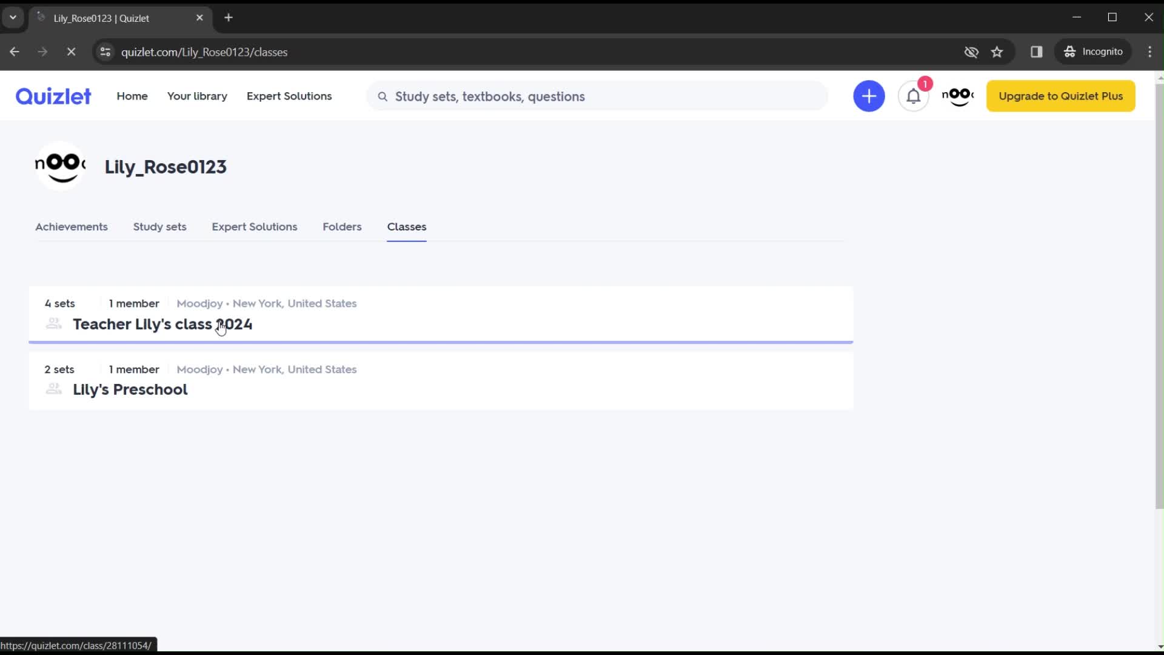Click the vertical page scrollbar

pyautogui.click(x=1159, y=297)
